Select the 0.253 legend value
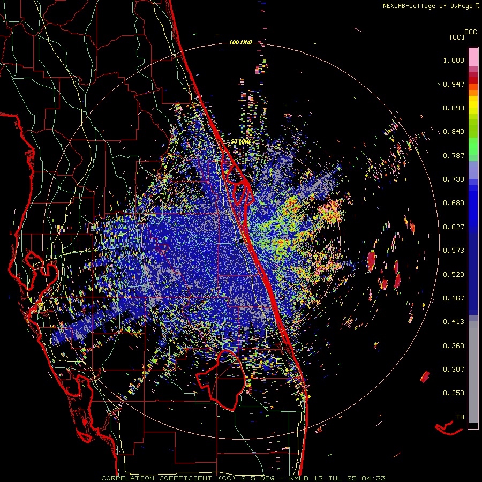Image resolution: width=482 pixels, height=482 pixels. [454, 393]
